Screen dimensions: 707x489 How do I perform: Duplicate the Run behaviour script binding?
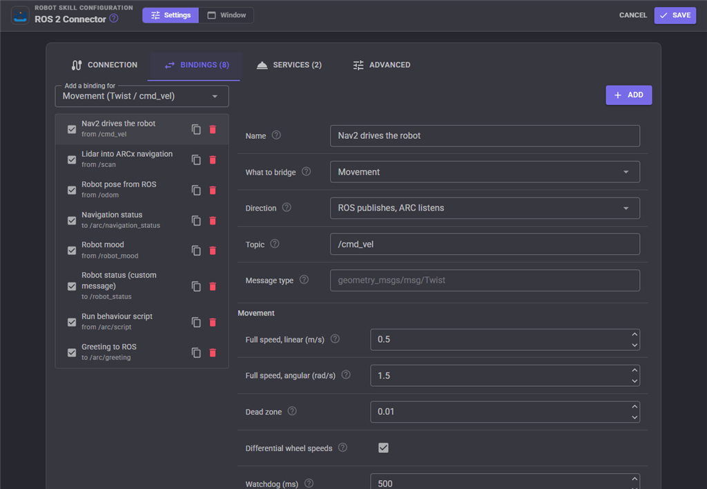tap(196, 322)
